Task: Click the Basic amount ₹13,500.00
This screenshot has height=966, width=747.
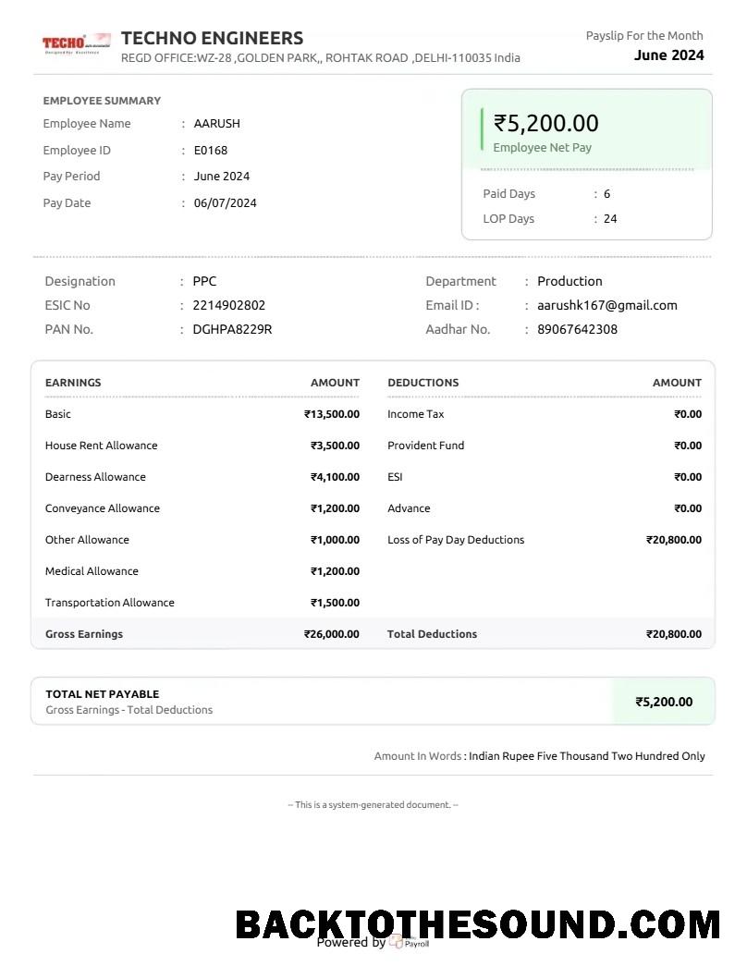Action: point(332,415)
